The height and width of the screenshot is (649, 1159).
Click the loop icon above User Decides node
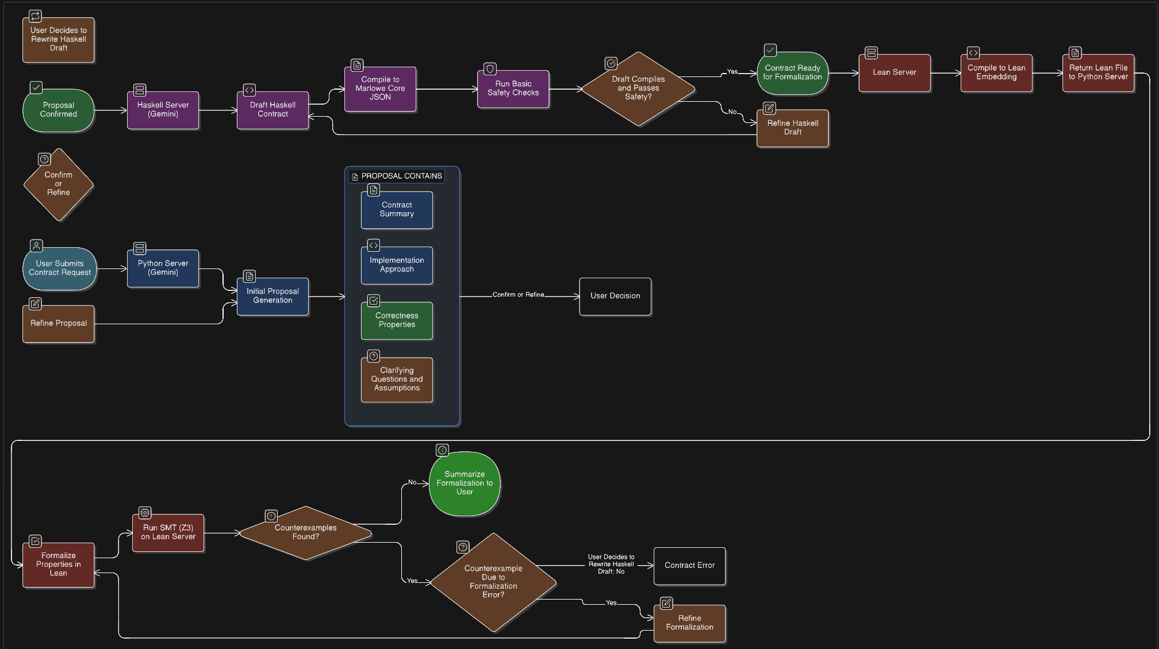point(36,16)
